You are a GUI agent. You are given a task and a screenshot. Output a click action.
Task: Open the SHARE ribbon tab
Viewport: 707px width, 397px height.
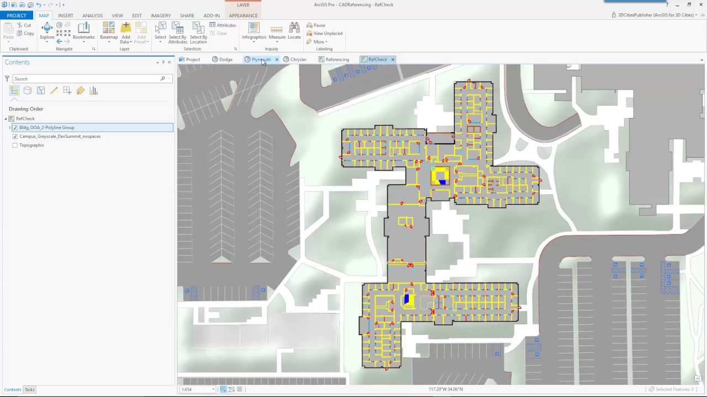coord(187,15)
